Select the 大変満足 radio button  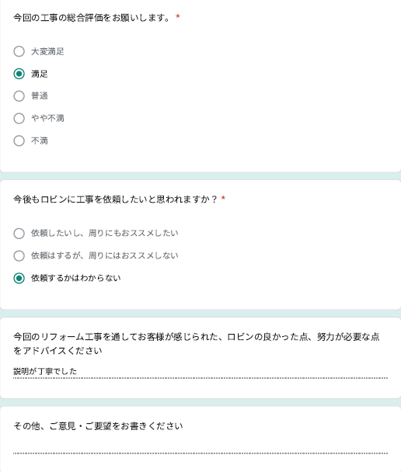pos(19,51)
